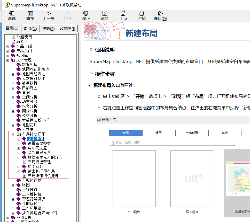Open the 设置布局参数 topic

tap(39, 143)
